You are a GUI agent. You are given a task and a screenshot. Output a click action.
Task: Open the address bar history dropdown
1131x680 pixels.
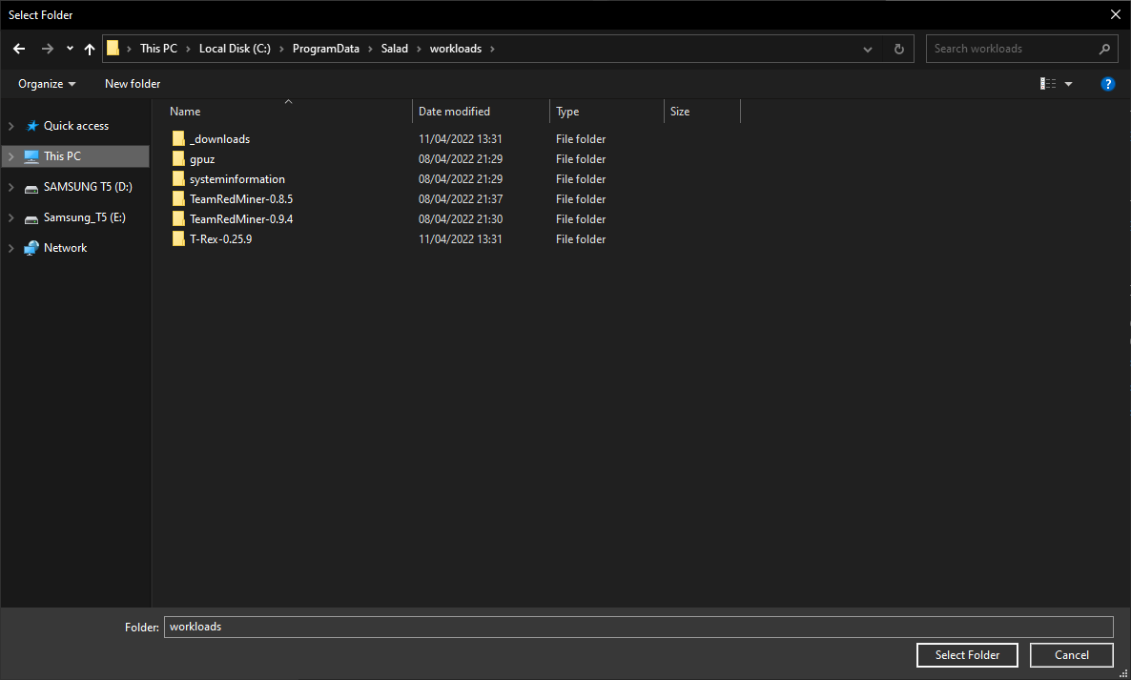click(868, 49)
